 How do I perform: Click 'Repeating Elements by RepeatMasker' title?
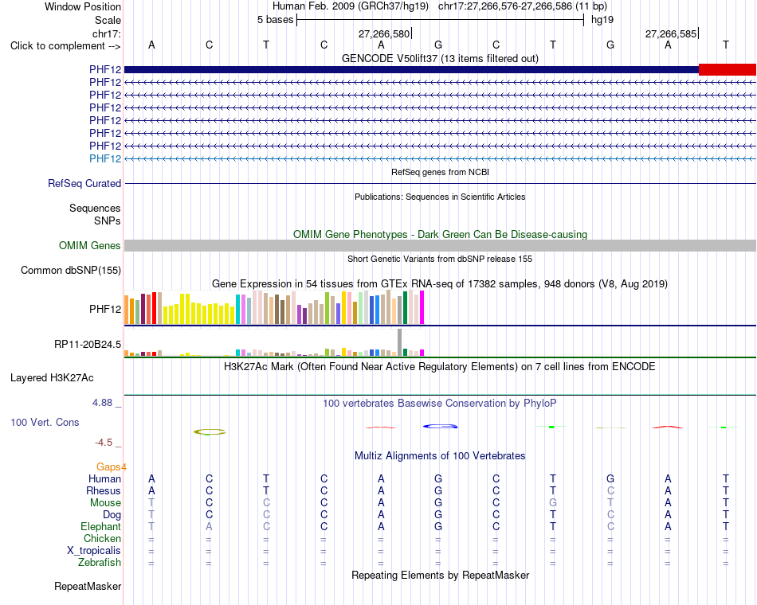click(x=440, y=576)
